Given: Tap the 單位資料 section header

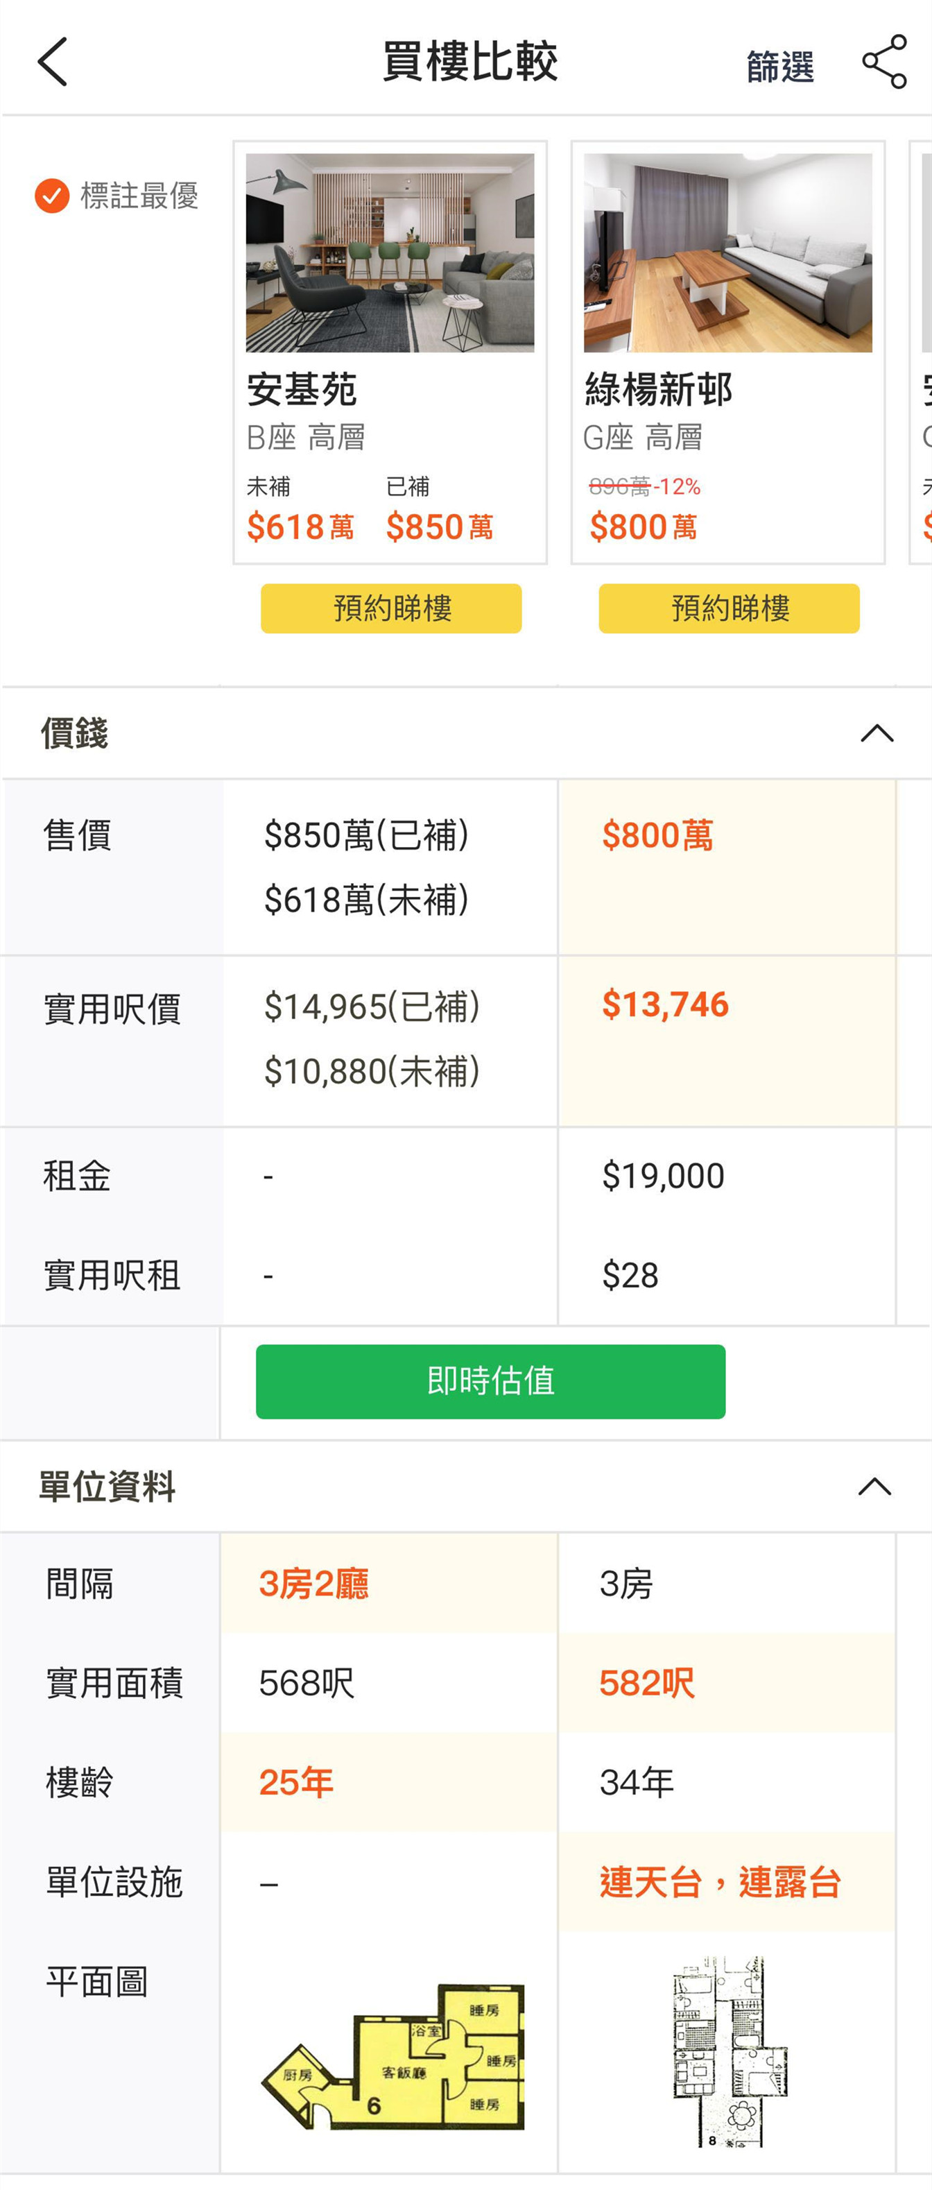Looking at the screenshot, I should coord(107,1486).
